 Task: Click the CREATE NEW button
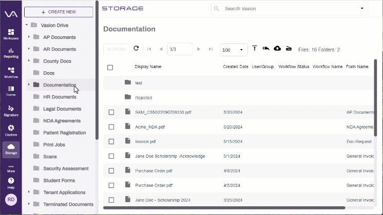point(59,12)
